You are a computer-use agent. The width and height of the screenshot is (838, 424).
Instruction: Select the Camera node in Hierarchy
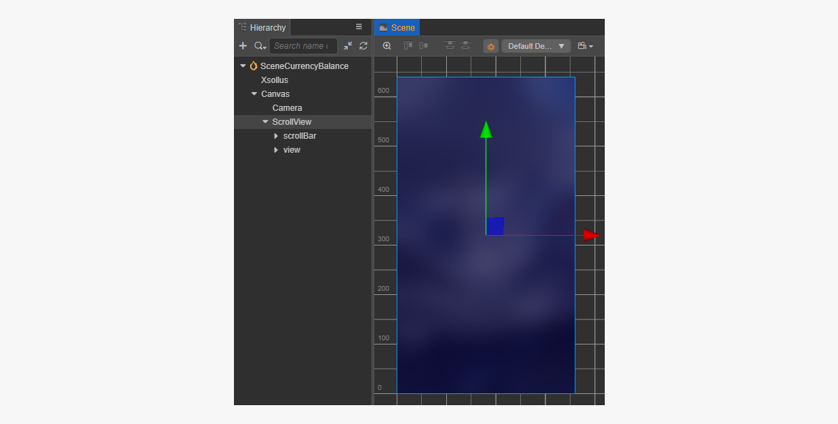click(x=287, y=108)
